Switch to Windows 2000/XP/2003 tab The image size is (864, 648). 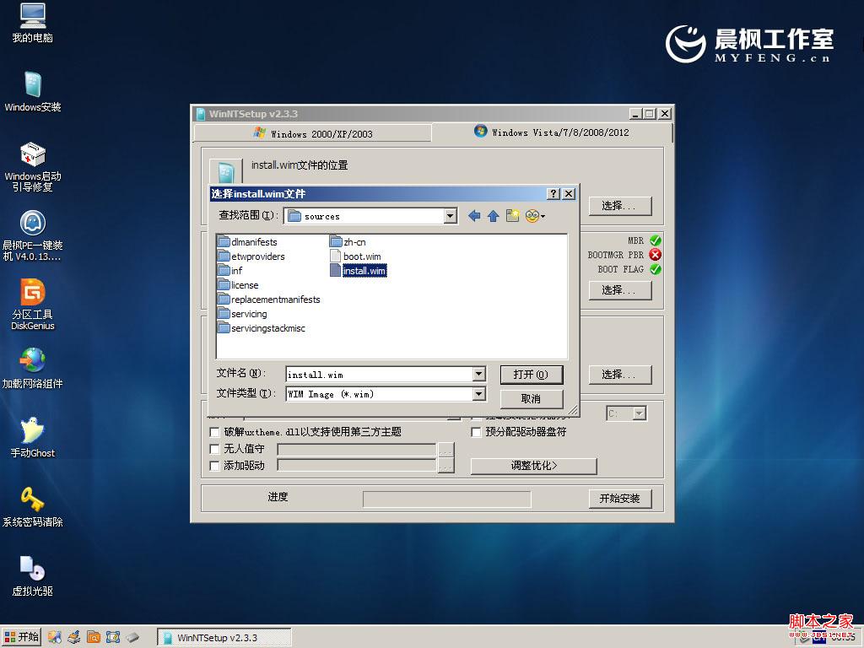coord(312,133)
